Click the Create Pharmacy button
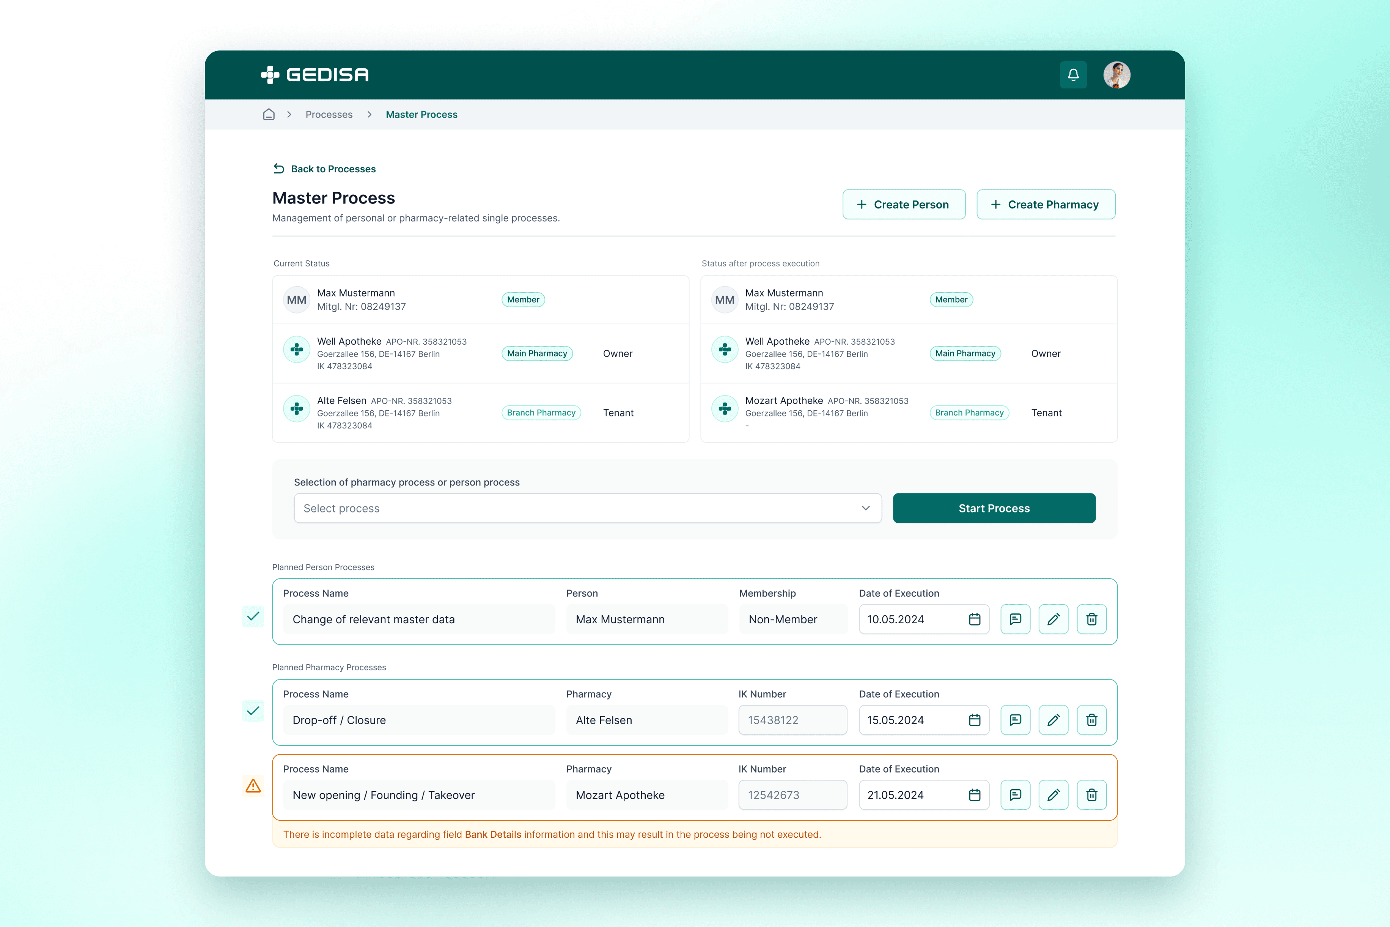The image size is (1390, 927). pos(1045,205)
